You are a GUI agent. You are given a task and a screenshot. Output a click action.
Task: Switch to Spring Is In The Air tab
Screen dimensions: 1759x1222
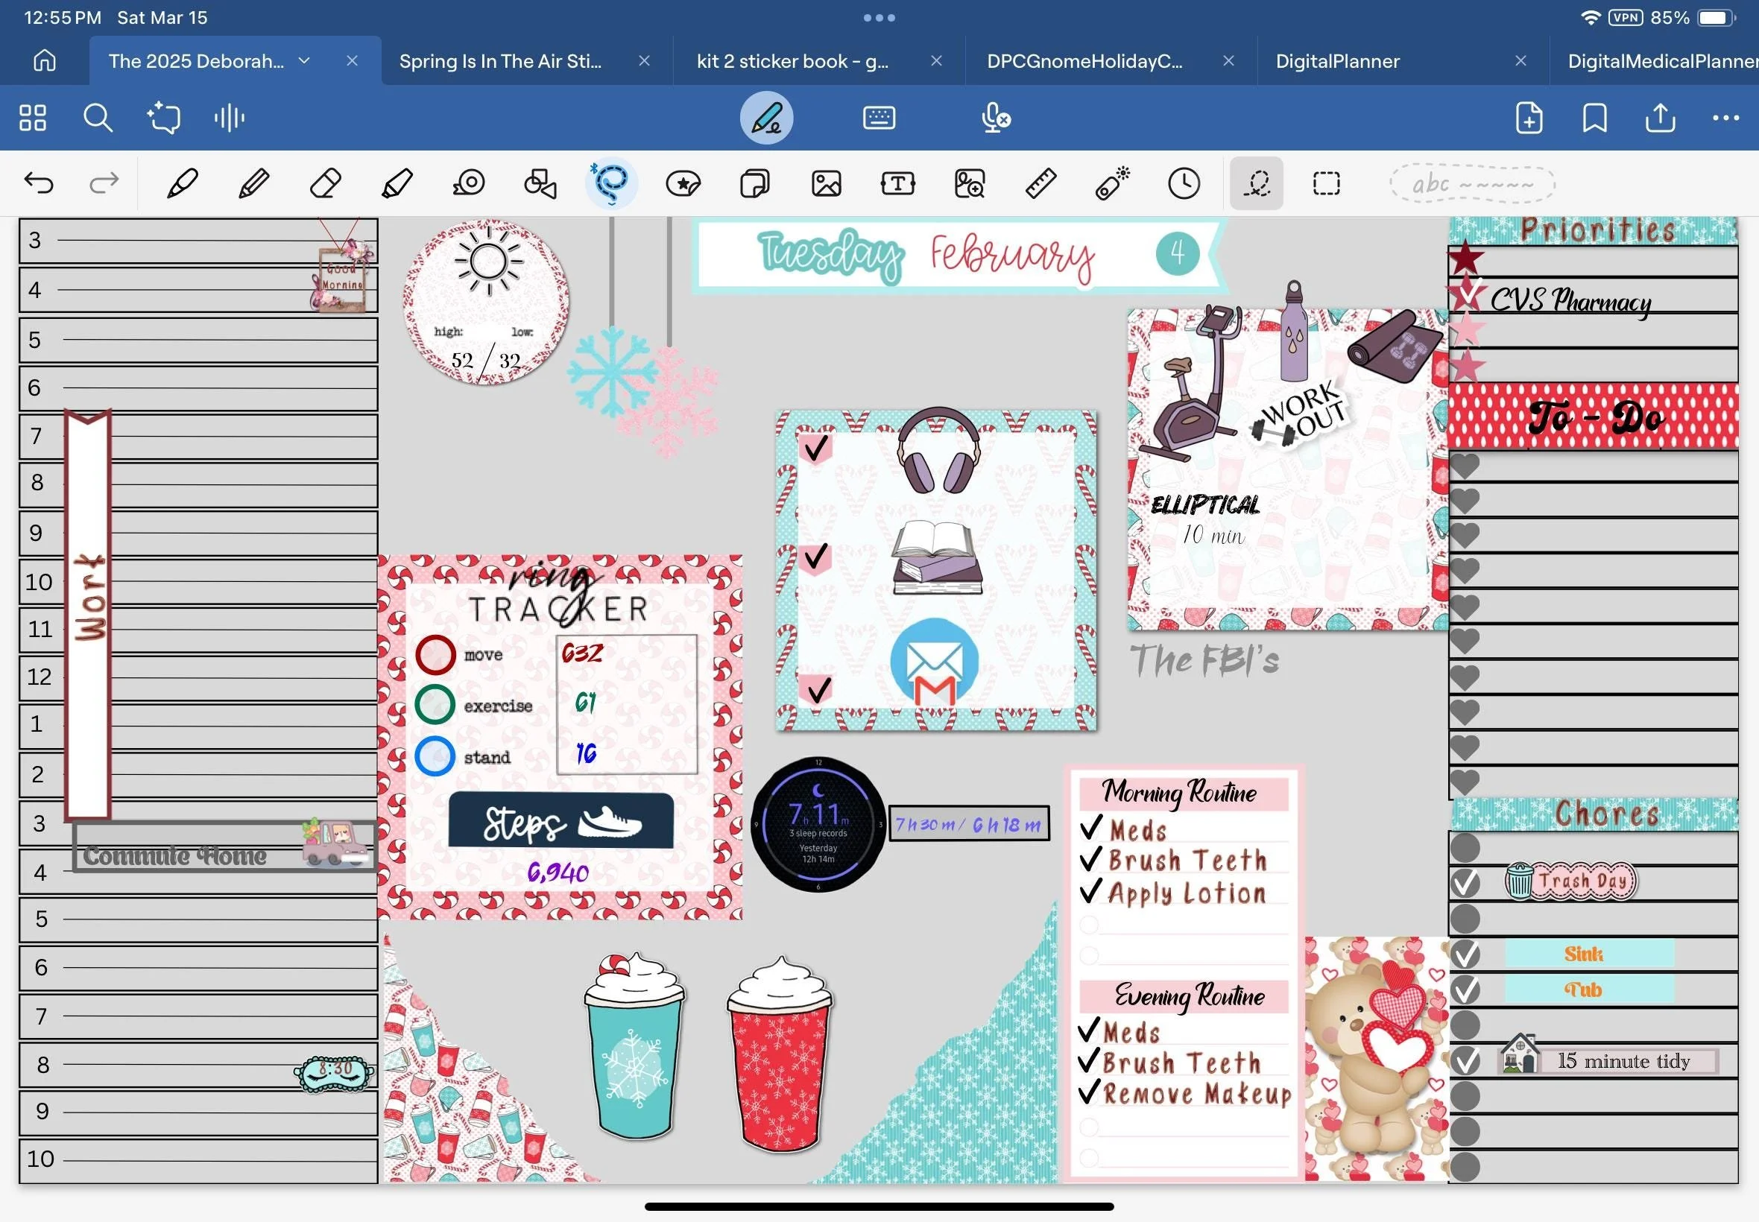click(500, 61)
